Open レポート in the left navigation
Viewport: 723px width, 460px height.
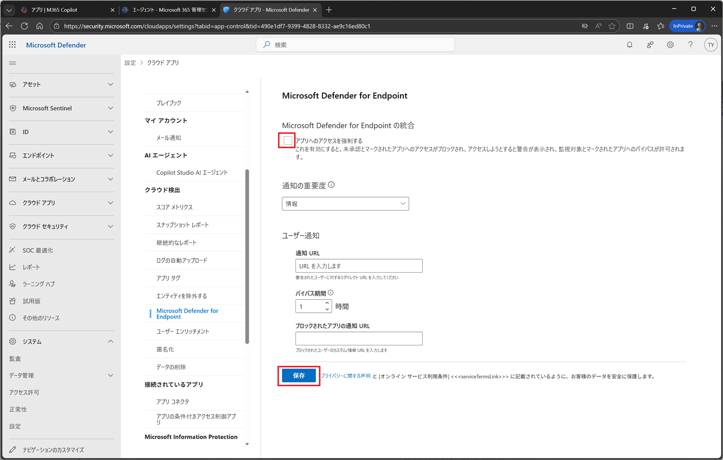tap(31, 267)
